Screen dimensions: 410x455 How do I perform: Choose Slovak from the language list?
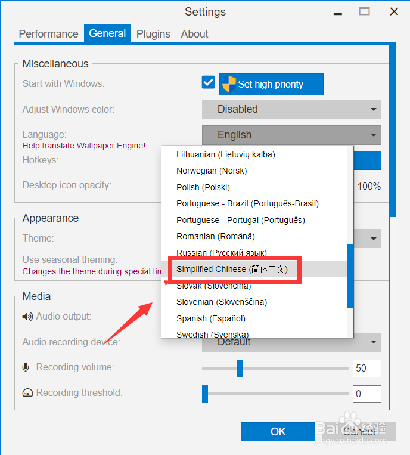pyautogui.click(x=254, y=286)
